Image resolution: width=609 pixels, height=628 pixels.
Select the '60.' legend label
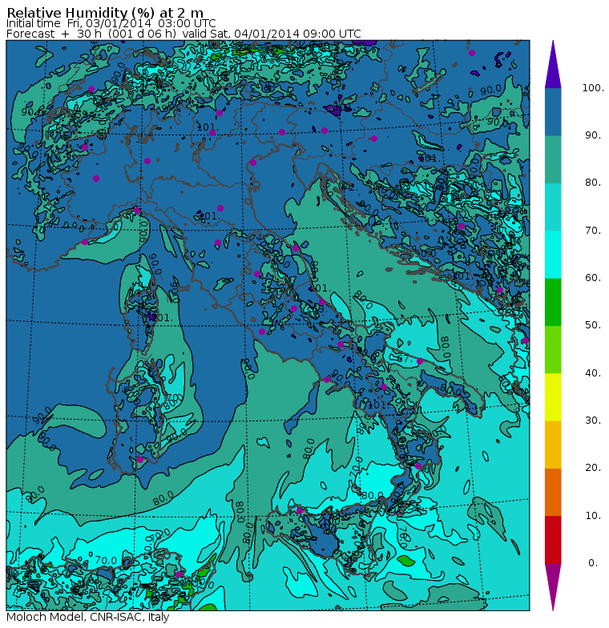click(x=593, y=278)
